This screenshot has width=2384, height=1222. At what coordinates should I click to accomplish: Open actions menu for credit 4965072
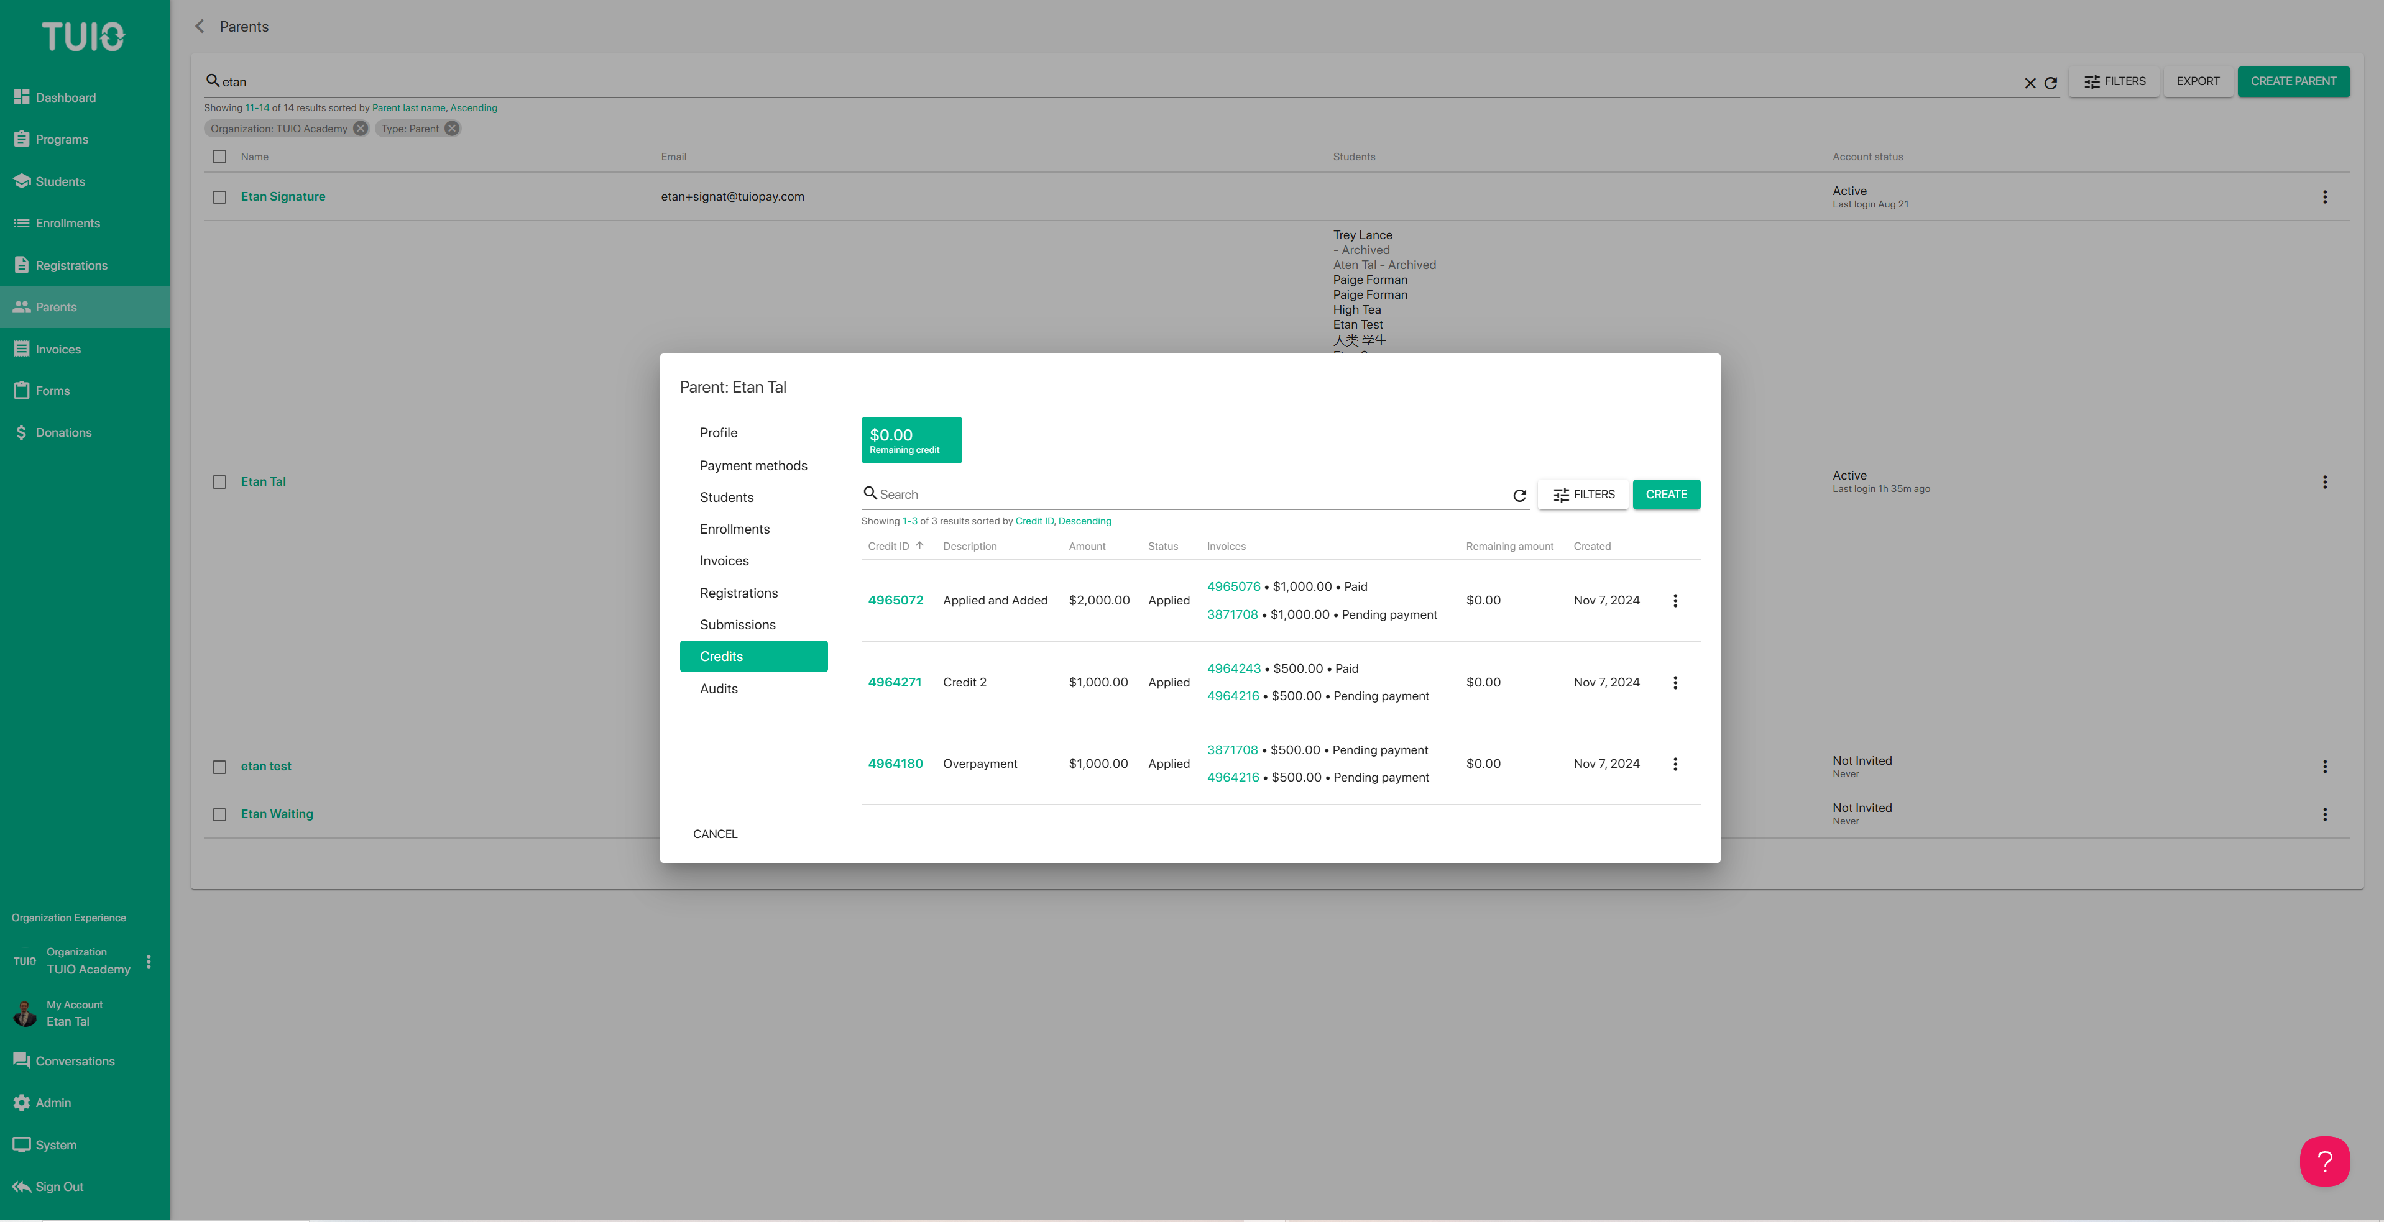point(1675,600)
